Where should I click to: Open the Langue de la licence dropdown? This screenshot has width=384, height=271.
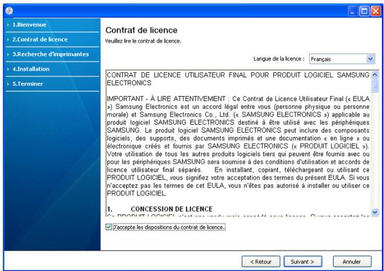pos(342,59)
